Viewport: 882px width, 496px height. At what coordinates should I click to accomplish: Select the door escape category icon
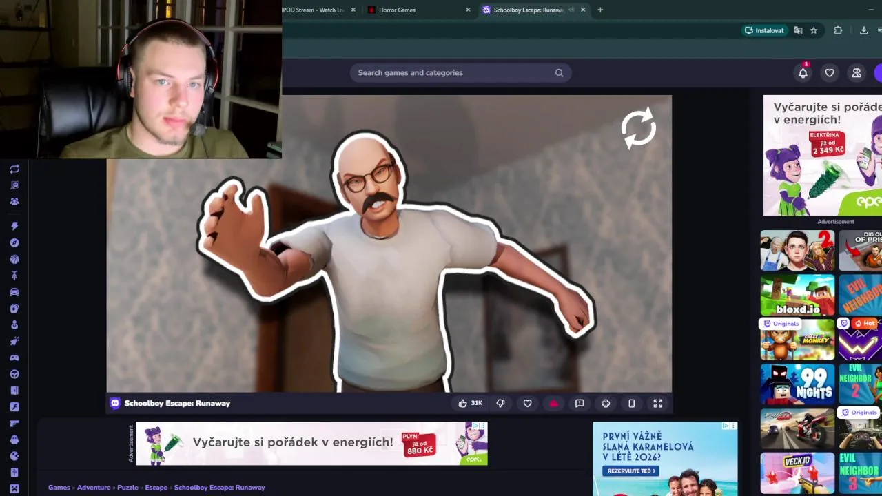pyautogui.click(x=14, y=391)
